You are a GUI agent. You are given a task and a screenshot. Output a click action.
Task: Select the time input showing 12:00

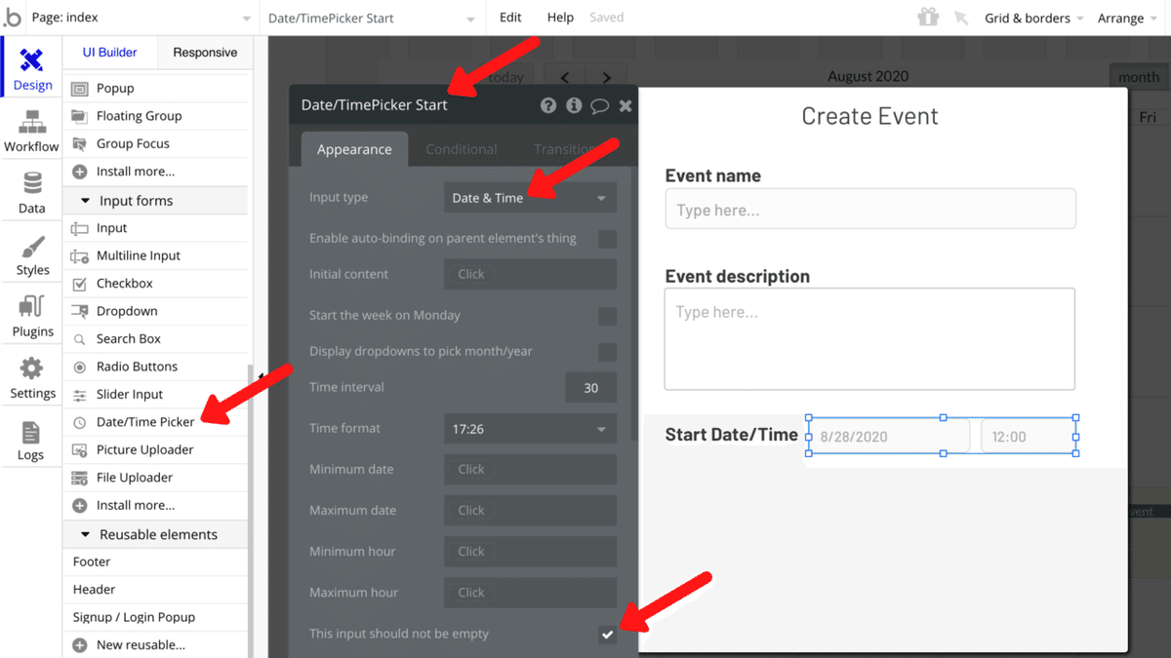(1029, 437)
